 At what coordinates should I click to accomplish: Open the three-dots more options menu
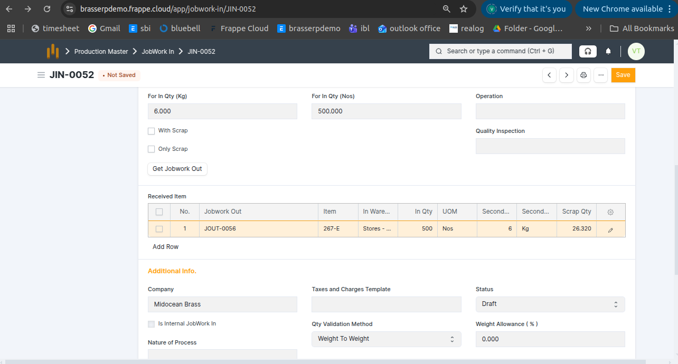click(600, 75)
